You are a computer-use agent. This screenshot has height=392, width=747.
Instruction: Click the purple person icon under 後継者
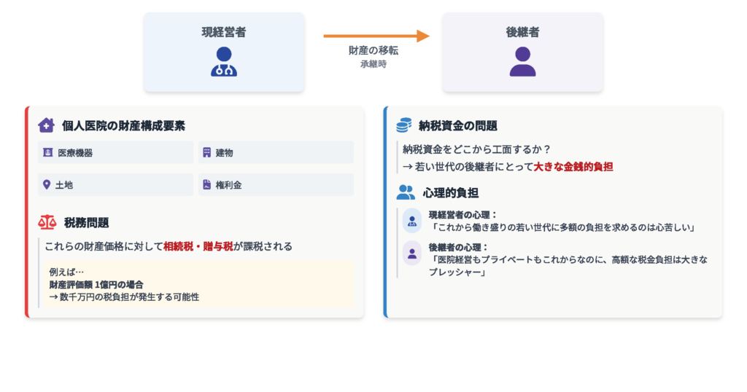pos(522,62)
